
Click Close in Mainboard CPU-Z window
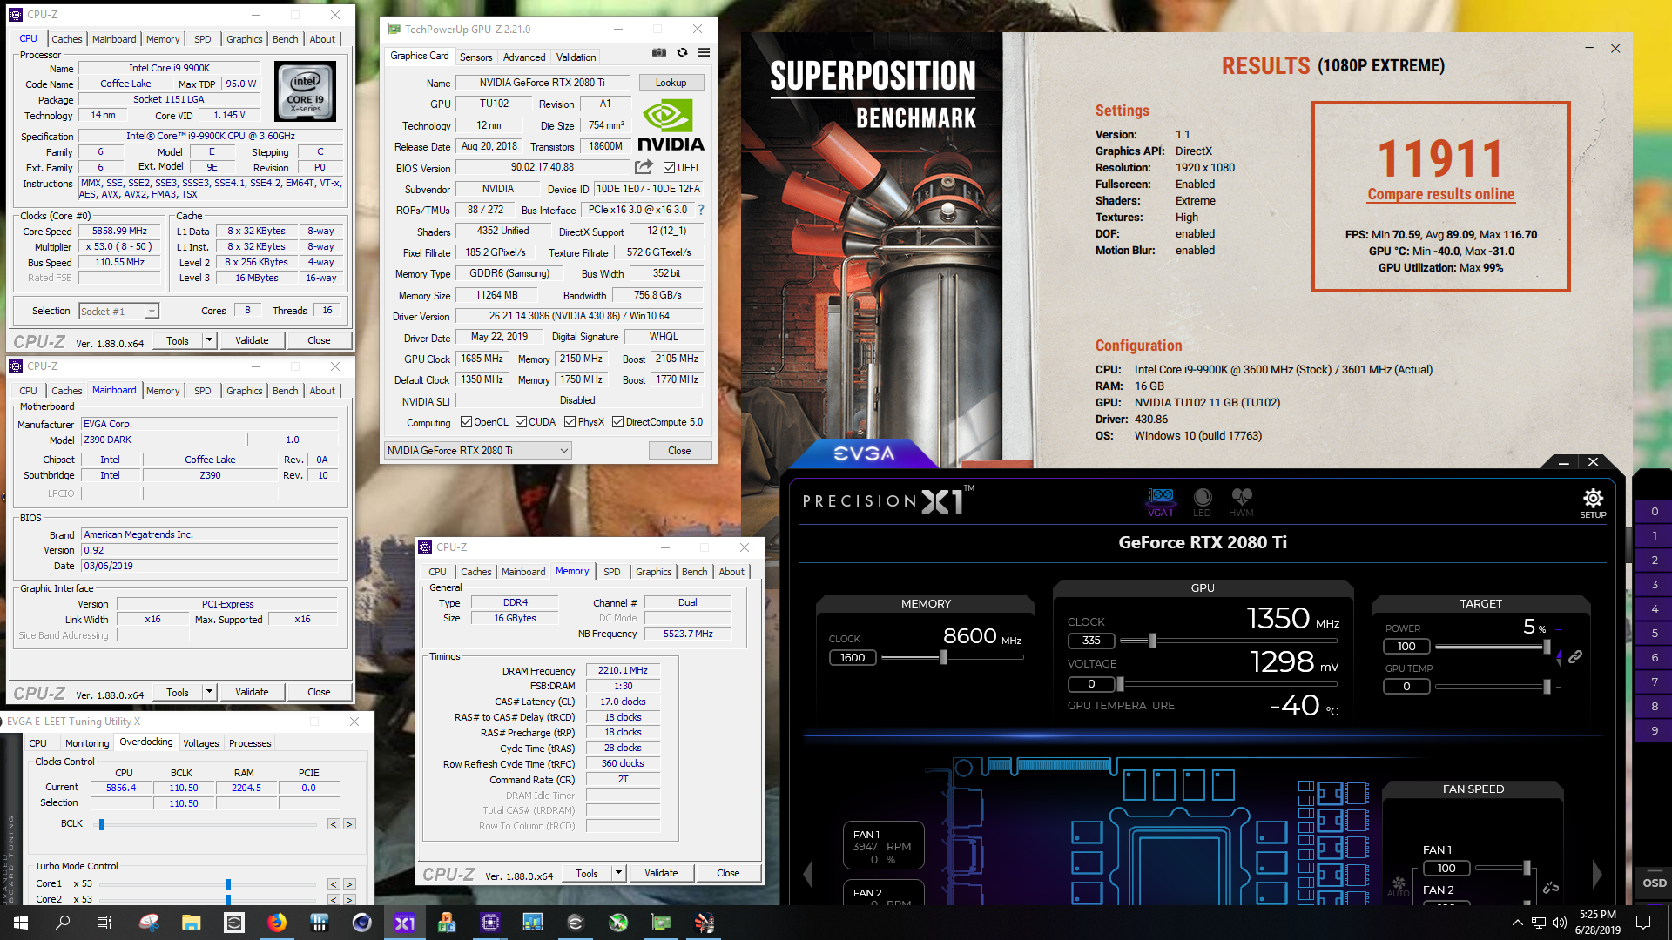pyautogui.click(x=319, y=692)
